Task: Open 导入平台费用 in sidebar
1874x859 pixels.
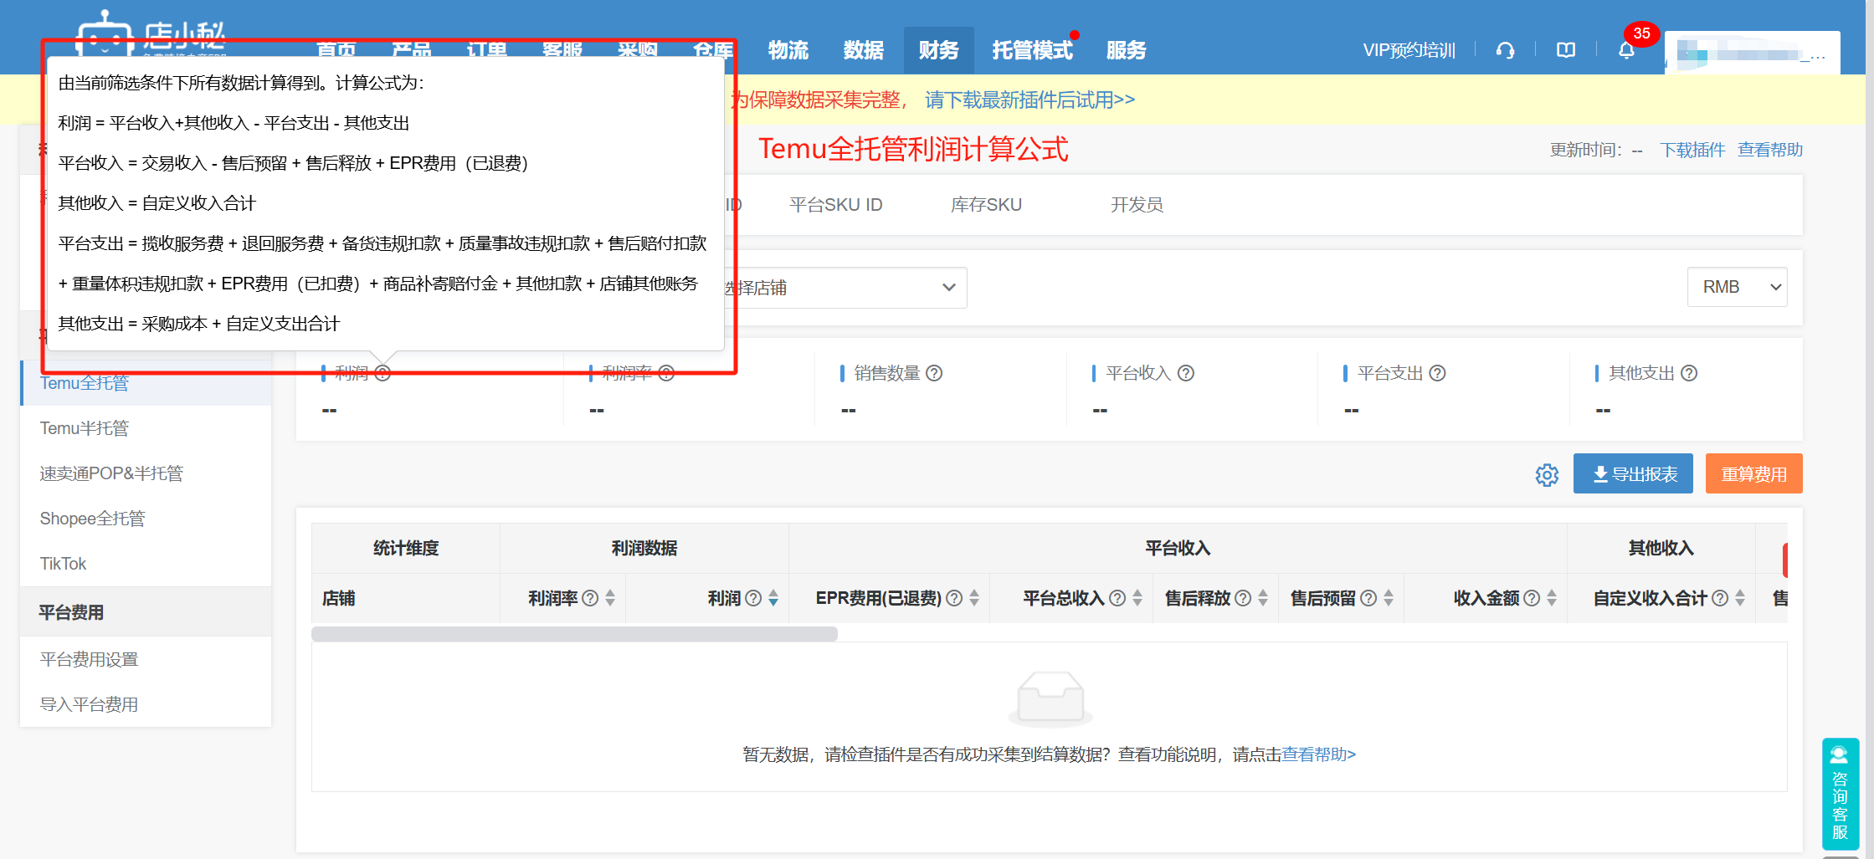Action: click(146, 704)
